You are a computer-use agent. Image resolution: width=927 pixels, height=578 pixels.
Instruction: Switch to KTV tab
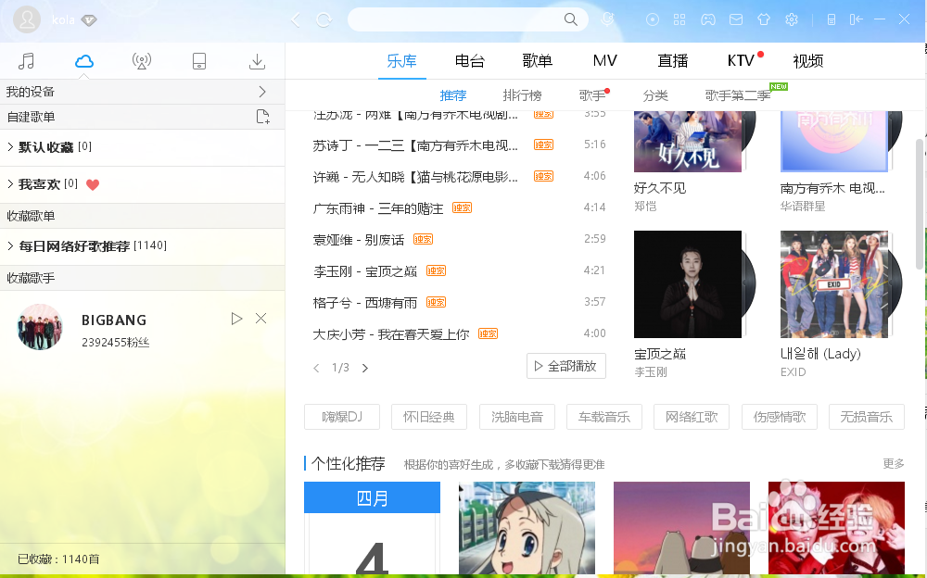click(741, 61)
